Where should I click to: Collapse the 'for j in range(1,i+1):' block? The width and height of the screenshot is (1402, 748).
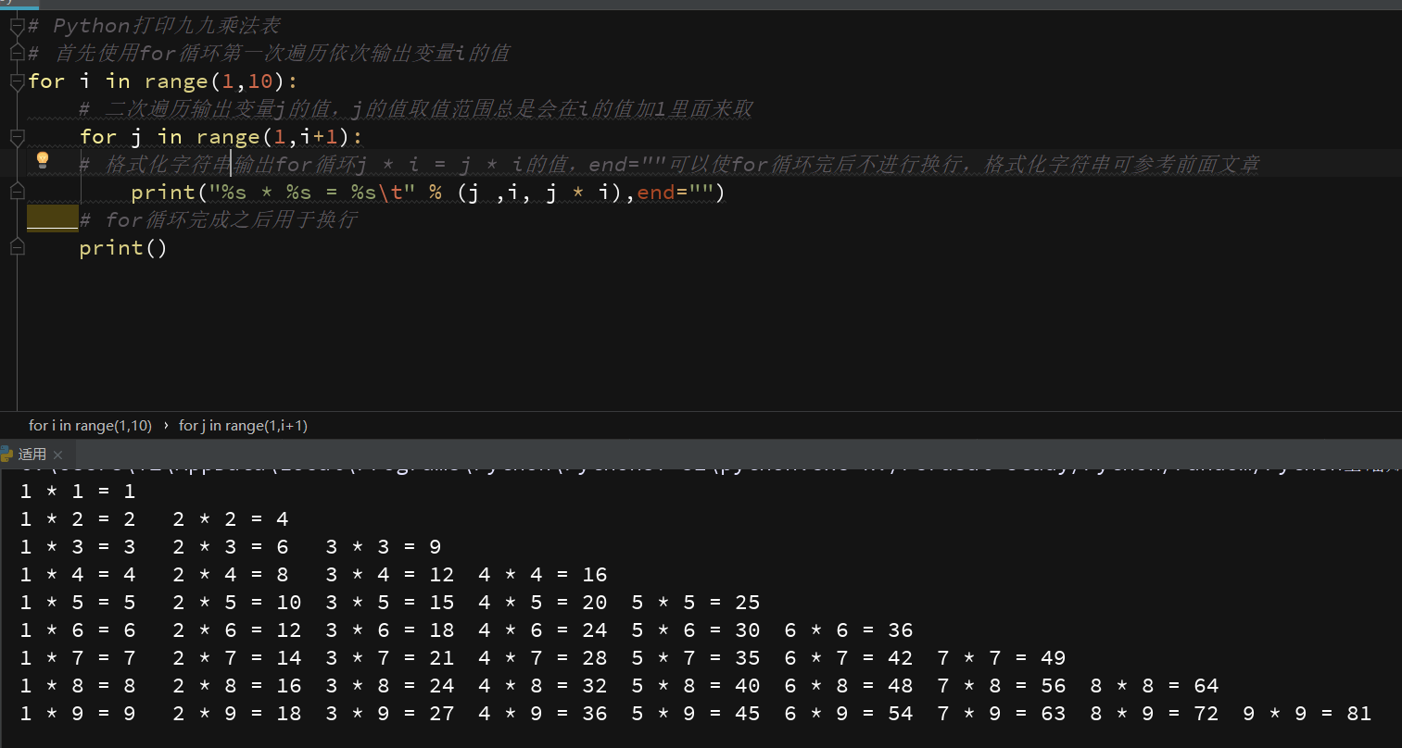[17, 137]
